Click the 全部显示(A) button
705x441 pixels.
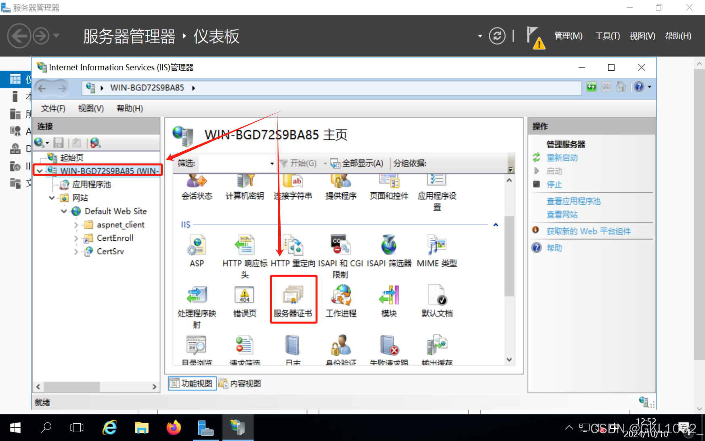click(x=357, y=163)
